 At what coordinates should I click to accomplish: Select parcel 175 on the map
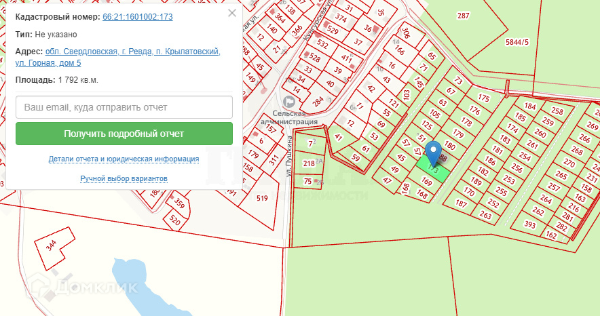point(484,98)
